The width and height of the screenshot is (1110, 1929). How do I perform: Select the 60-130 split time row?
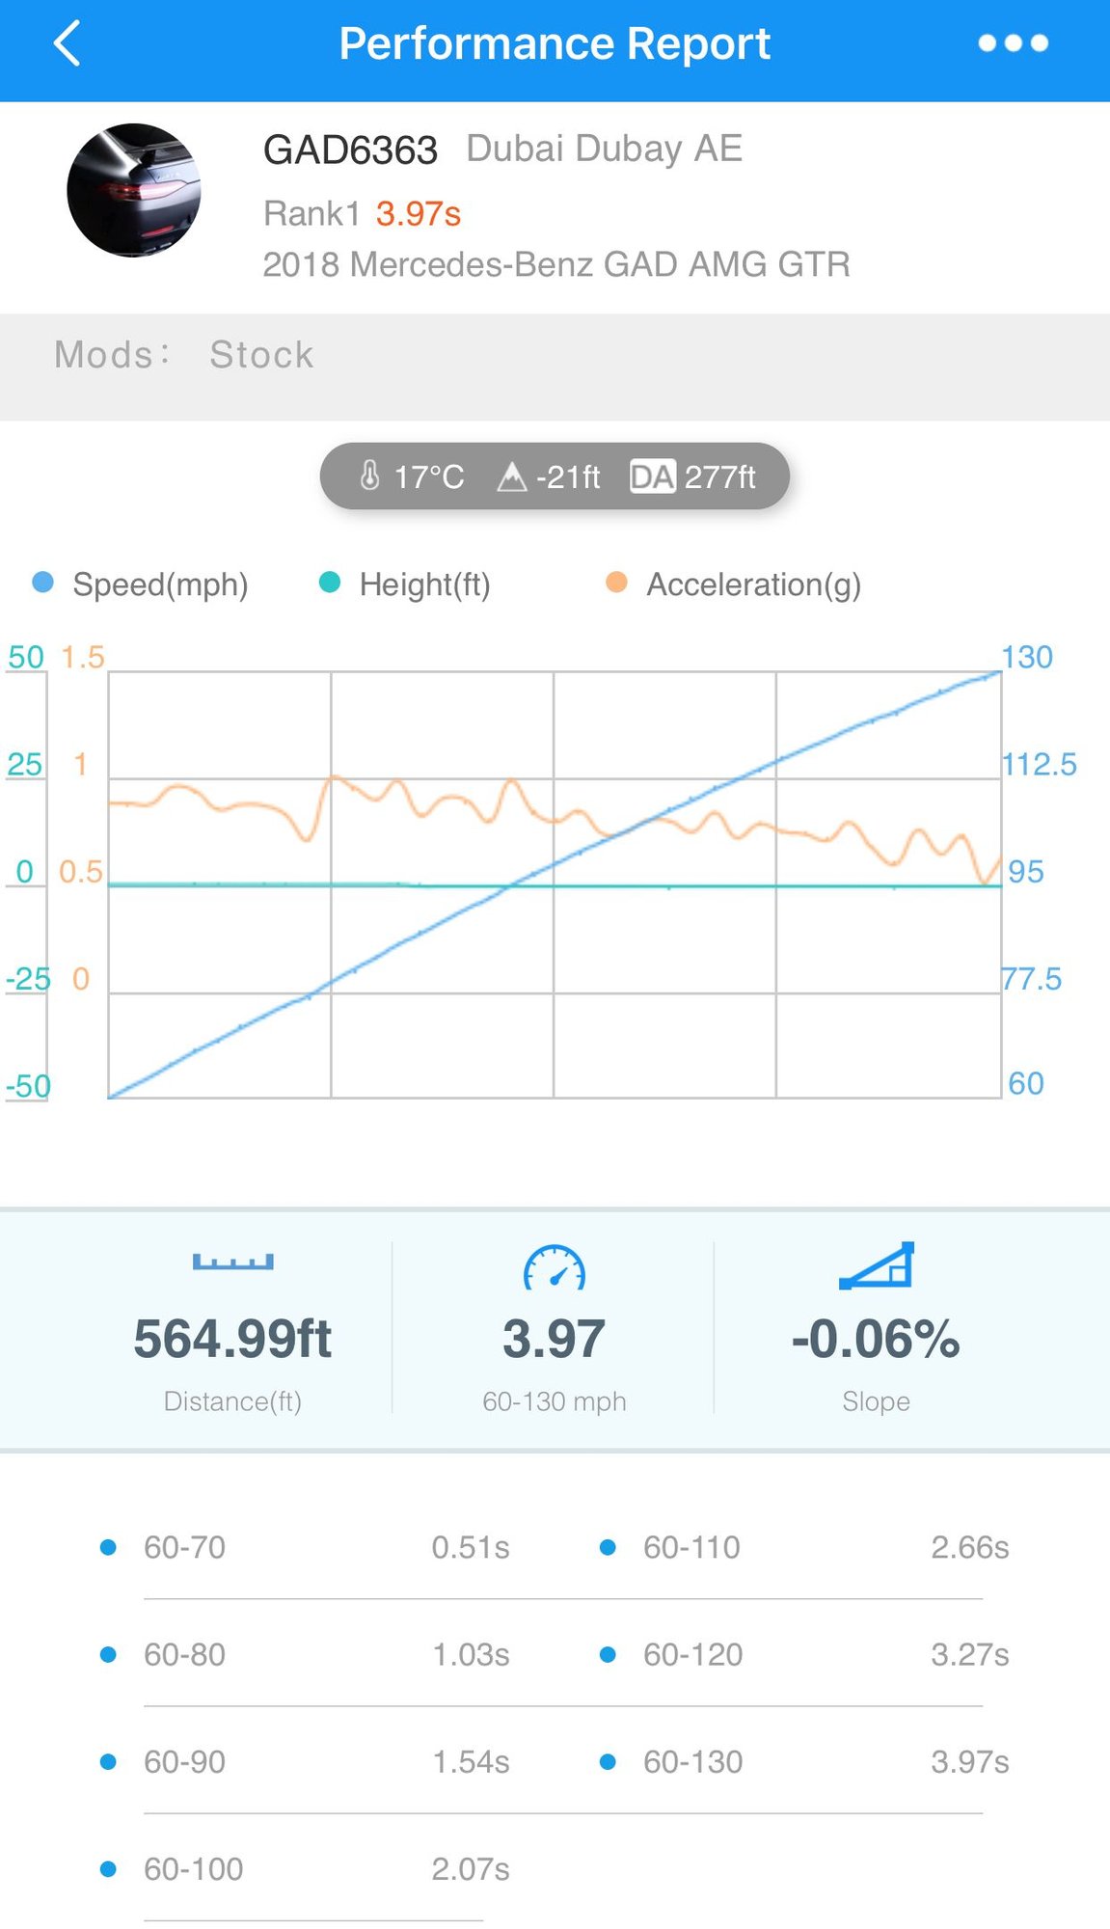tap(804, 1762)
